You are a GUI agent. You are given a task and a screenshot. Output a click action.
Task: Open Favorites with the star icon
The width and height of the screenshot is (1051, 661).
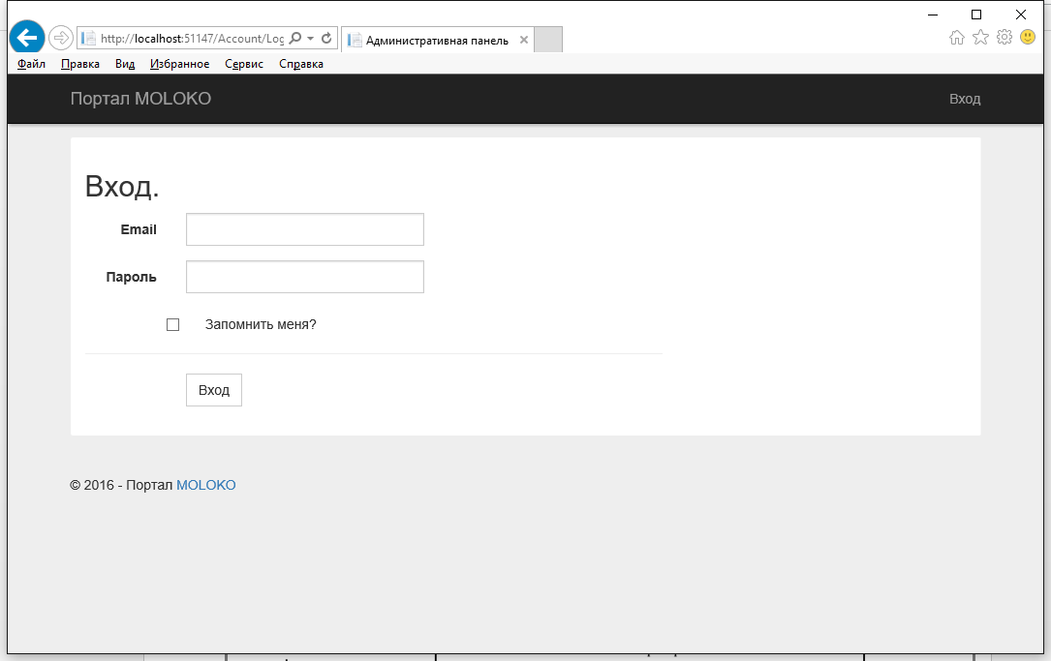980,38
